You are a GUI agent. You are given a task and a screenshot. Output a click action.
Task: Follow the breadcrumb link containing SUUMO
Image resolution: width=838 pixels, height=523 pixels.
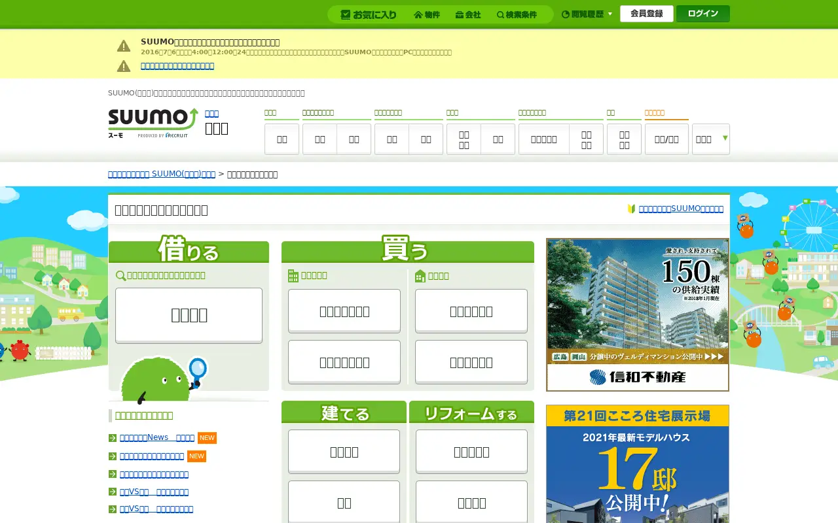[x=162, y=175]
